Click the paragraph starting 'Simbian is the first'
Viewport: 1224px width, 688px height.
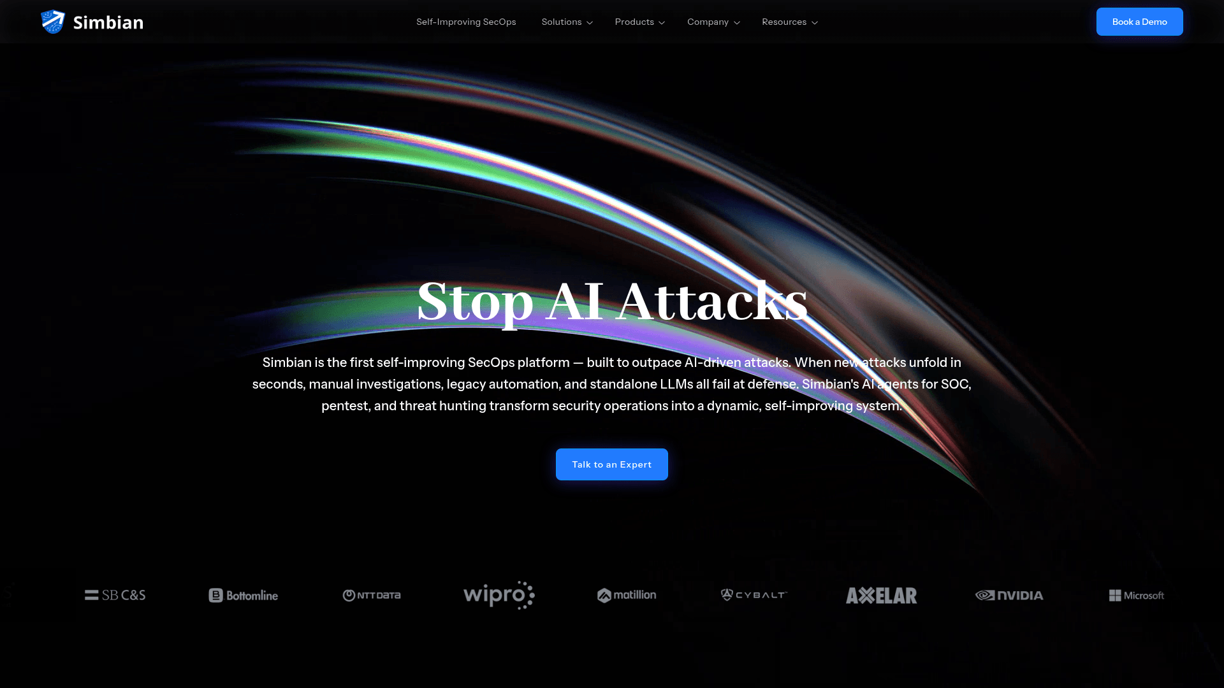pos(612,384)
